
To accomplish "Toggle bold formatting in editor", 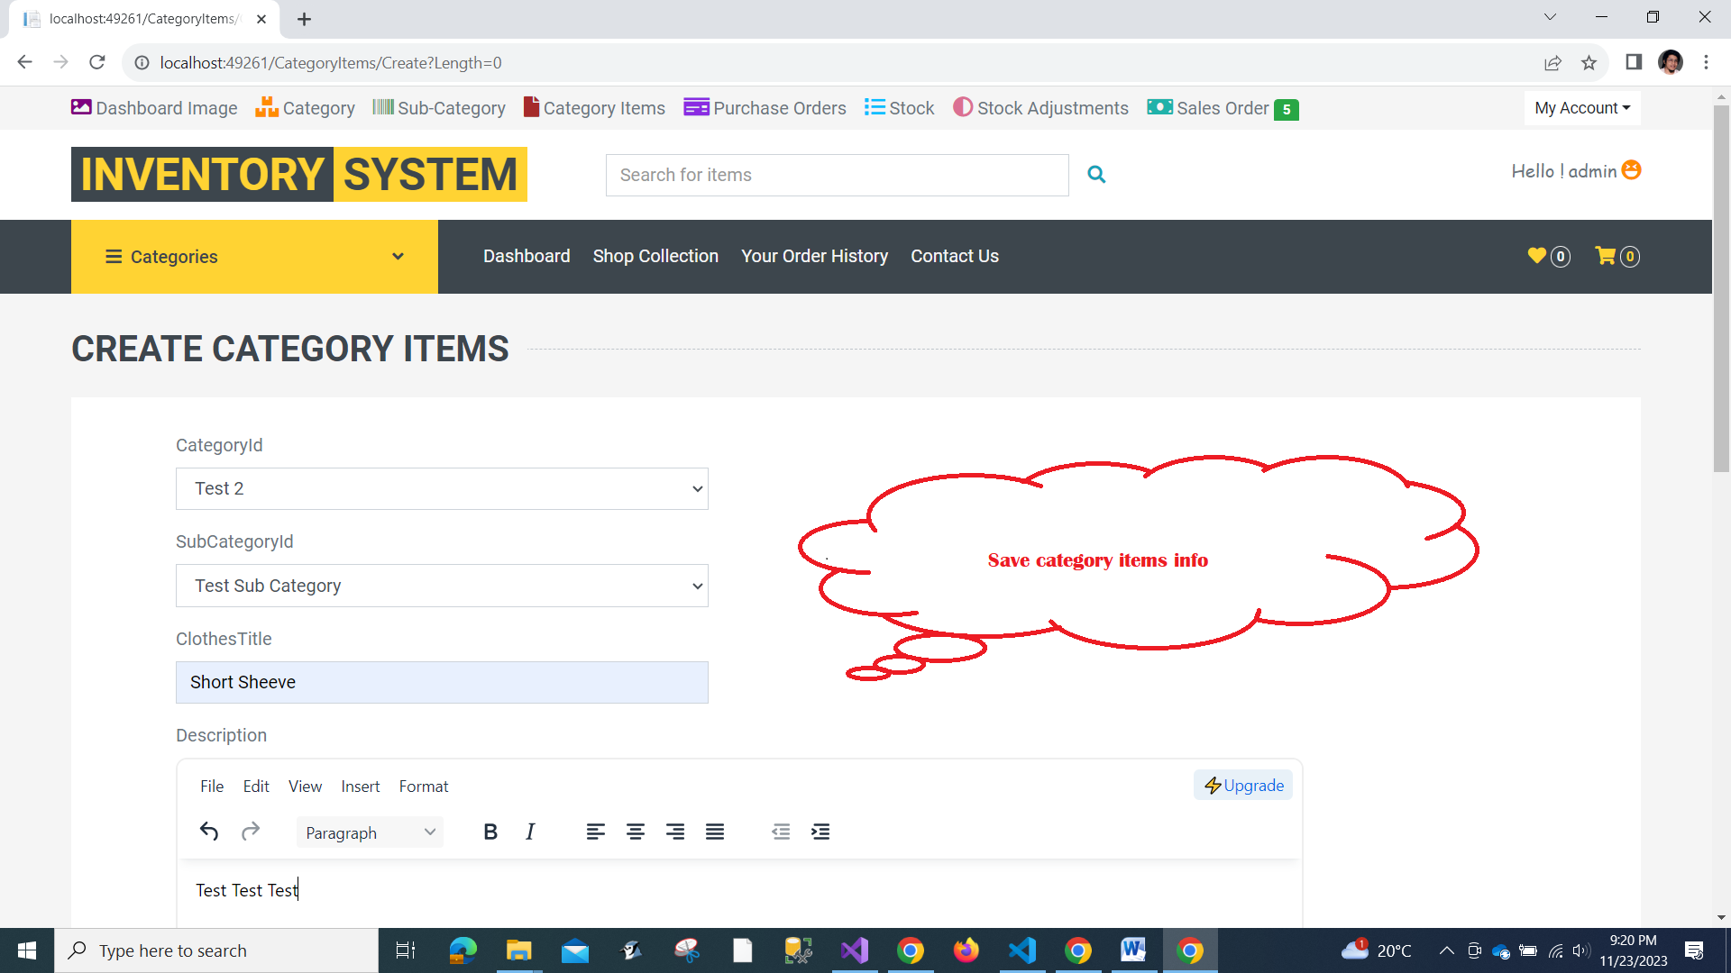I will pyautogui.click(x=490, y=832).
